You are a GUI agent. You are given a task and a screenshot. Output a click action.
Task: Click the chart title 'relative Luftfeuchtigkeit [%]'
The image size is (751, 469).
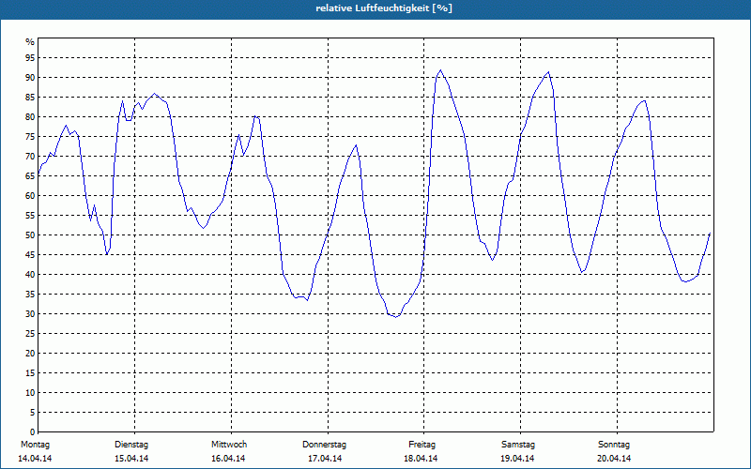(x=384, y=8)
